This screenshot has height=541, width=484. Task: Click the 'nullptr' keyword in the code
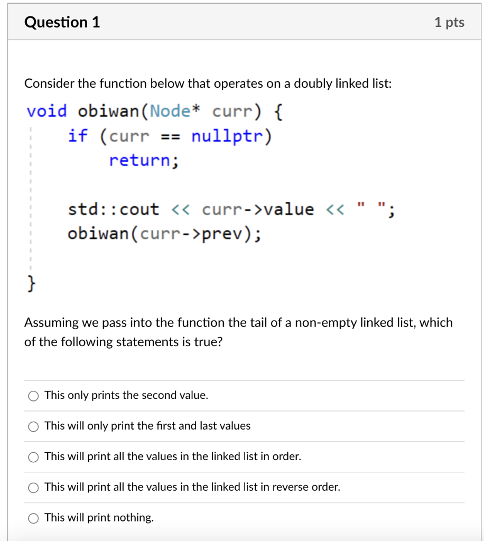click(x=227, y=135)
